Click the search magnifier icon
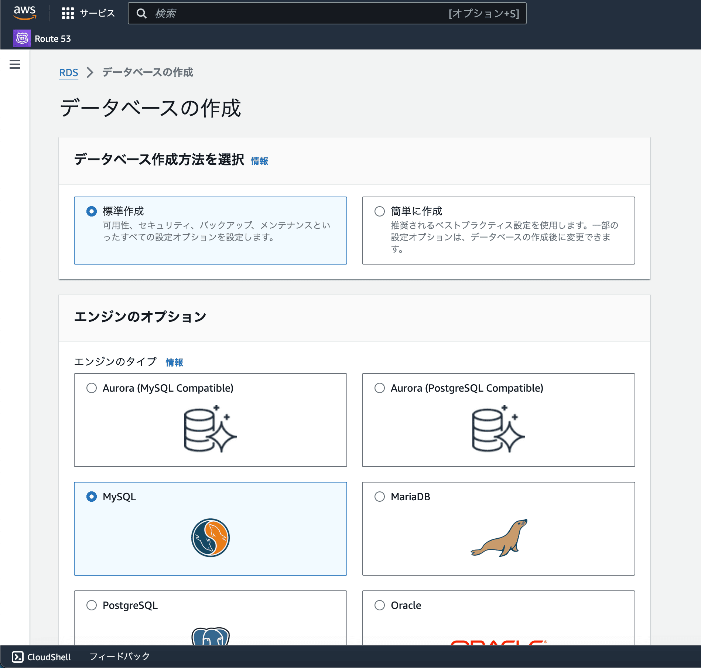701x668 pixels. [141, 14]
